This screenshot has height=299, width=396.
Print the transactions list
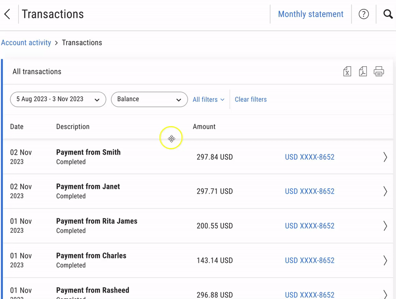pos(379,72)
